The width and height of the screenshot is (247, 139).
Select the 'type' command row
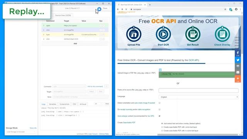(75, 34)
